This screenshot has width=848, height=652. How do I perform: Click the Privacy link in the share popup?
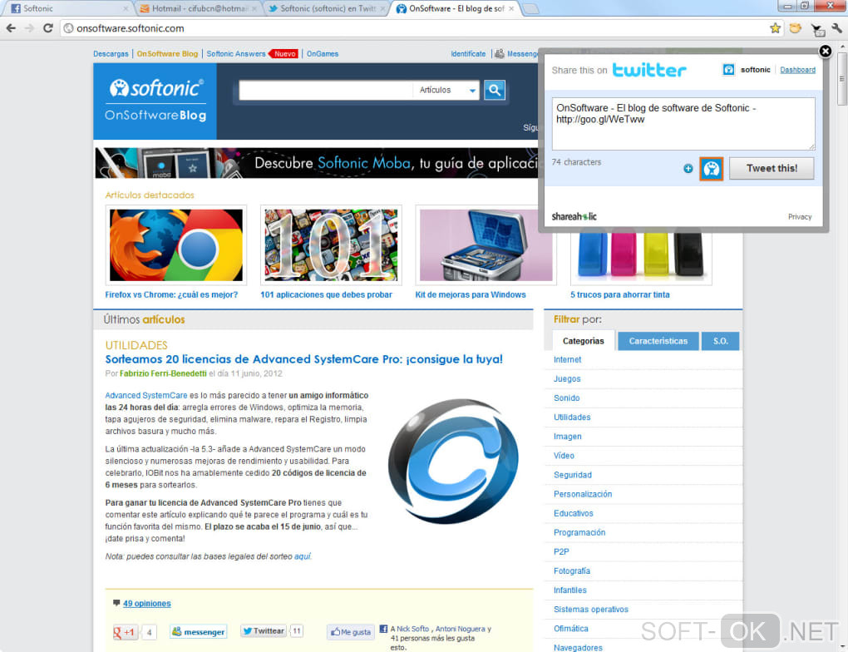point(799,216)
